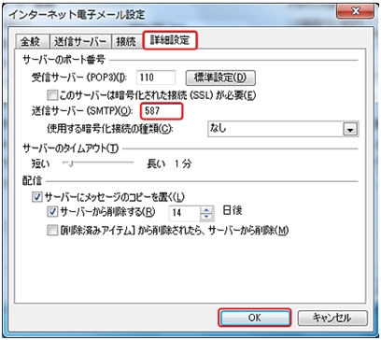Click the 標準設定(D) button
Image resolution: width=381 pixels, height=340 pixels.
point(220,78)
